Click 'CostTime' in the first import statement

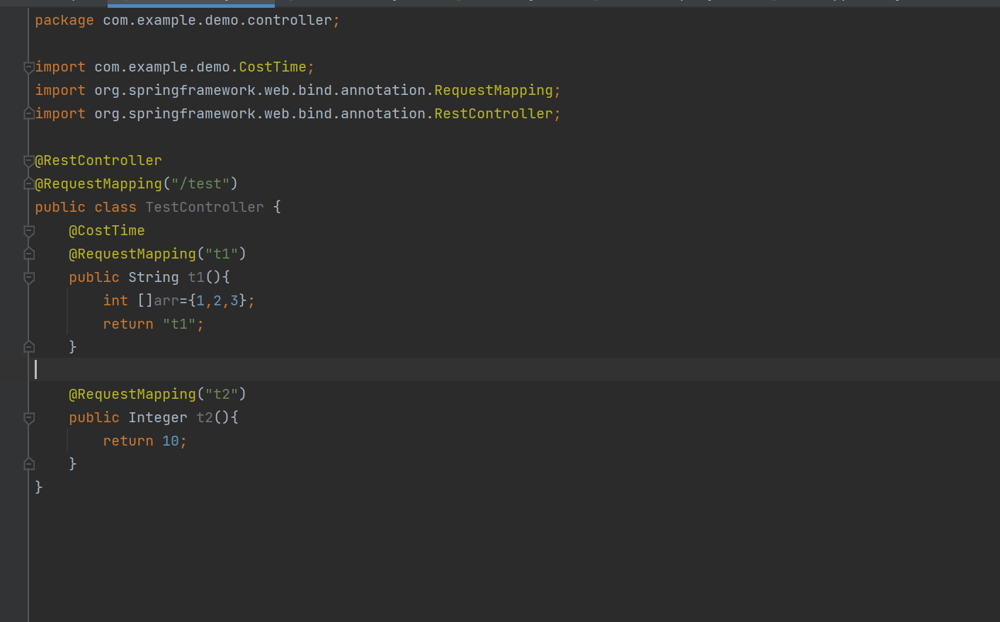point(273,67)
